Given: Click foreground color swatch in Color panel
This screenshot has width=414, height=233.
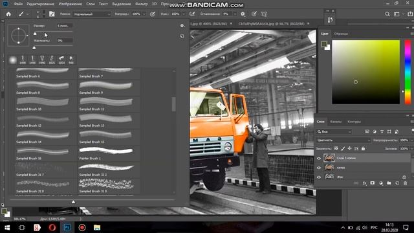Looking at the screenshot, I should point(324,44).
